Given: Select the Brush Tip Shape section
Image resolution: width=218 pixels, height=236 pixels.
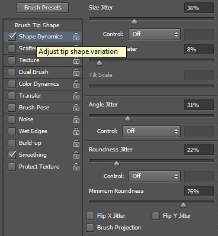Looking at the screenshot, I should point(37,25).
